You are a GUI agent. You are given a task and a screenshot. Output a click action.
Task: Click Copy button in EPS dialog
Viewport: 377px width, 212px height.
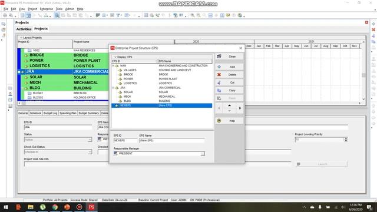coord(229,90)
